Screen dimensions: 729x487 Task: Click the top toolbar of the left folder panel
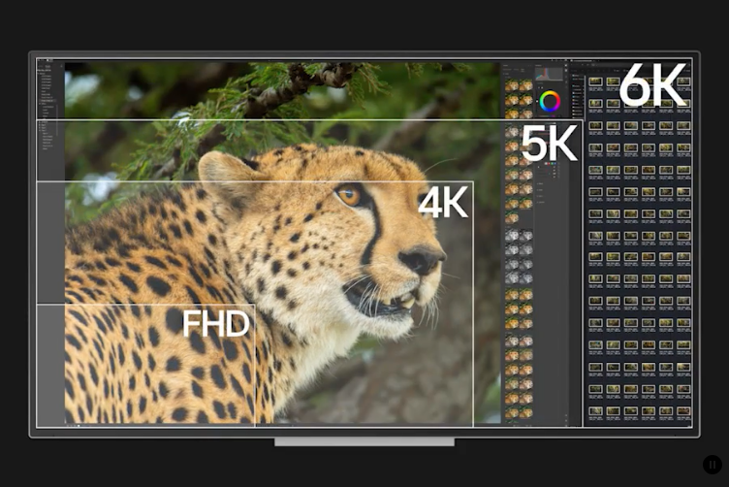(48, 67)
